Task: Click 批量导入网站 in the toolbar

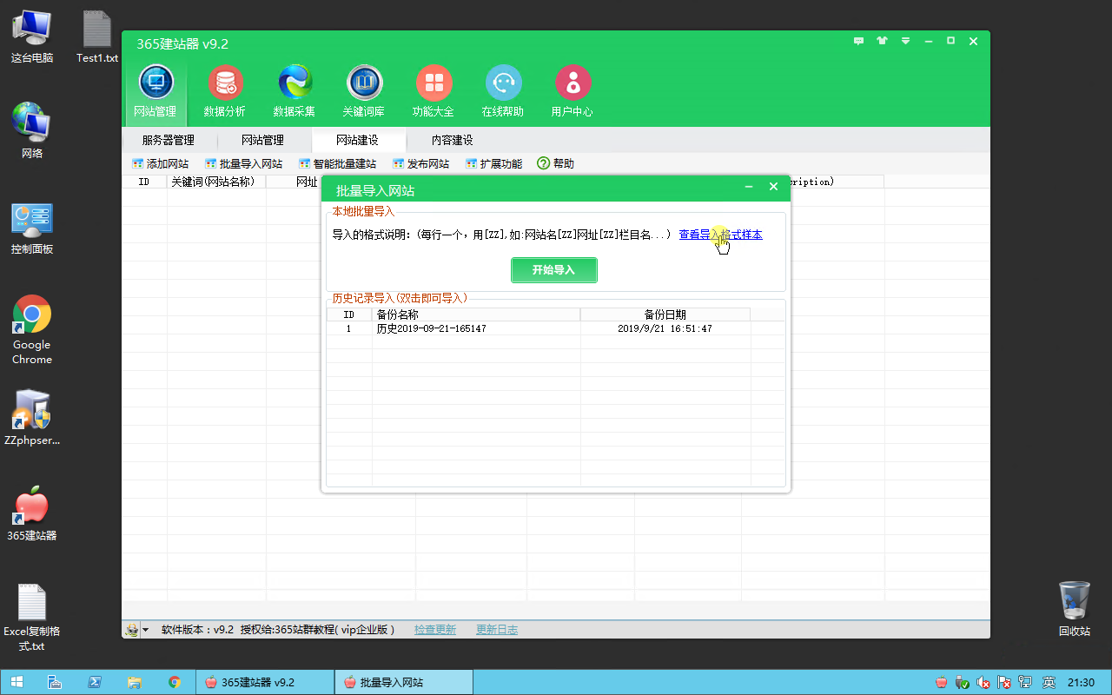Action: click(243, 163)
